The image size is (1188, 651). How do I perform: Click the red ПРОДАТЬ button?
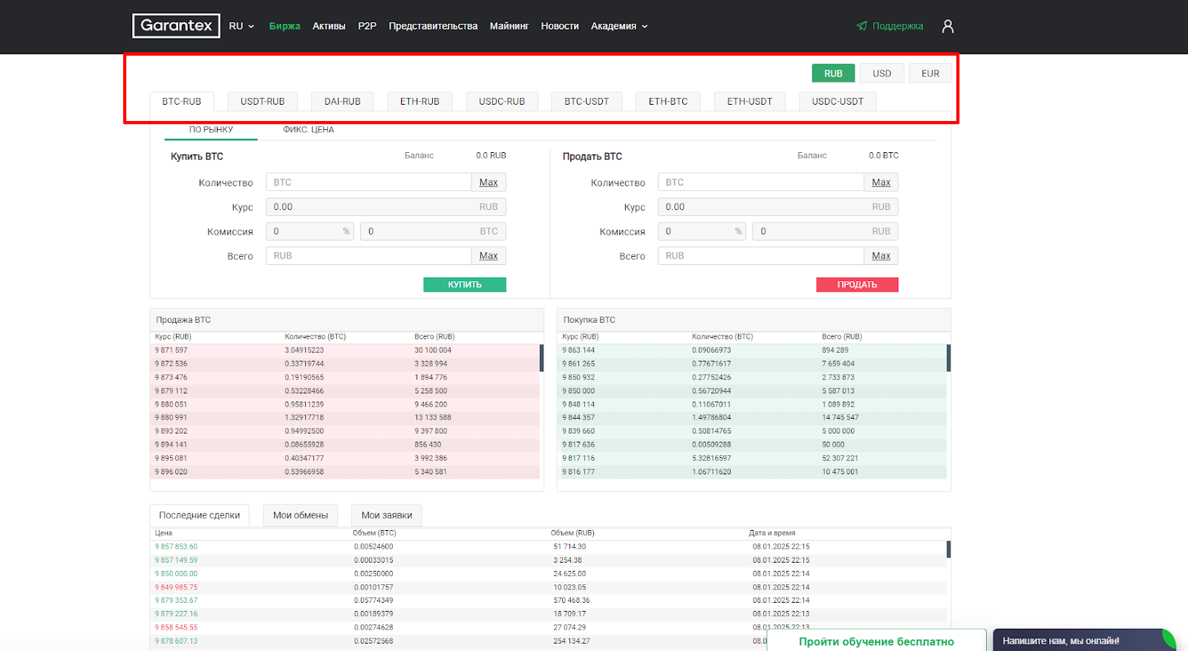point(857,284)
